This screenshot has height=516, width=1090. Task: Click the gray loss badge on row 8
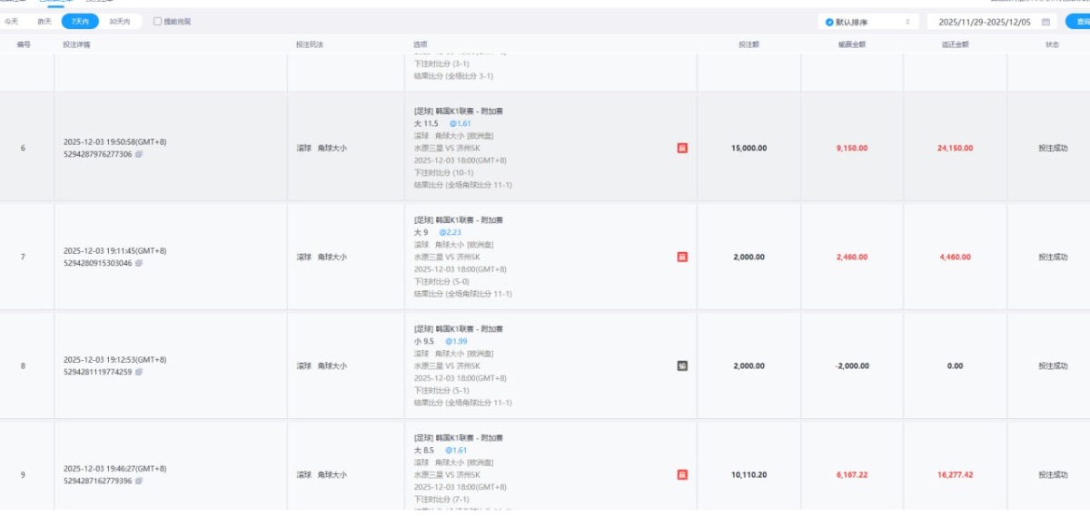pyautogui.click(x=682, y=365)
